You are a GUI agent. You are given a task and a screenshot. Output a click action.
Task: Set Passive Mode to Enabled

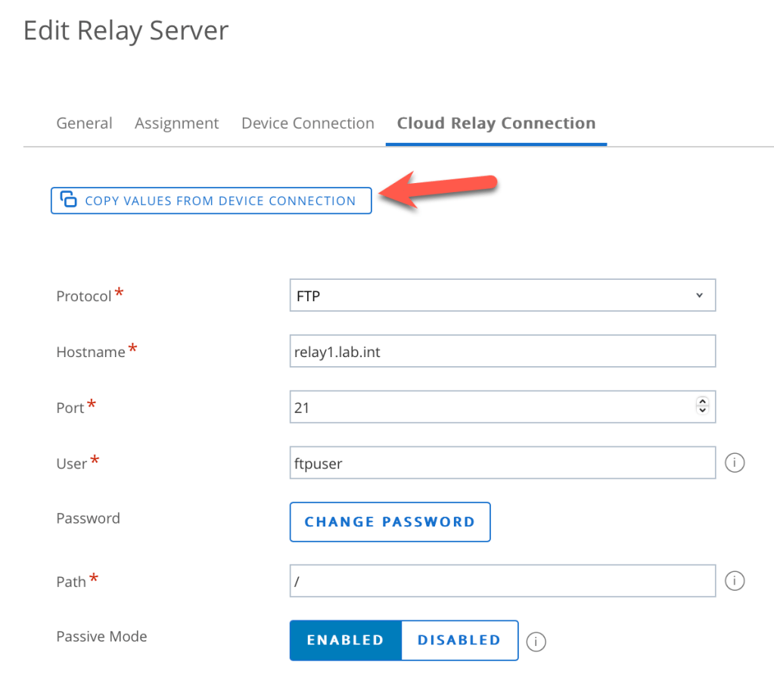(x=345, y=640)
